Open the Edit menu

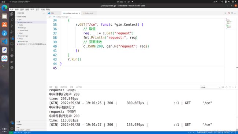pos(17,10)
